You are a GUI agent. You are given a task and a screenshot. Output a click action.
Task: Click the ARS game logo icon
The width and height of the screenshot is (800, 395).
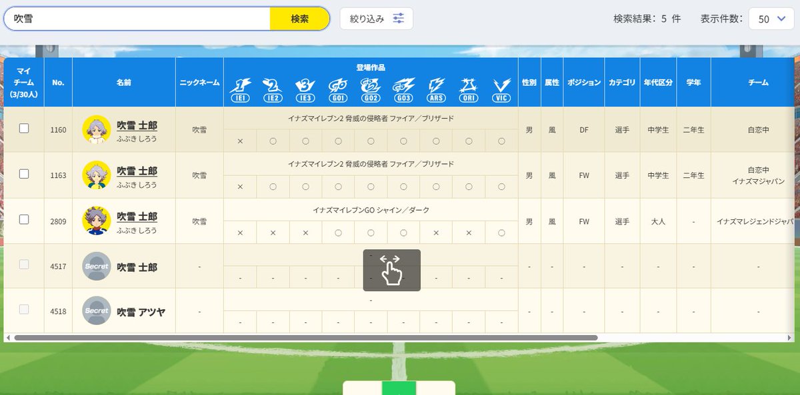436,89
